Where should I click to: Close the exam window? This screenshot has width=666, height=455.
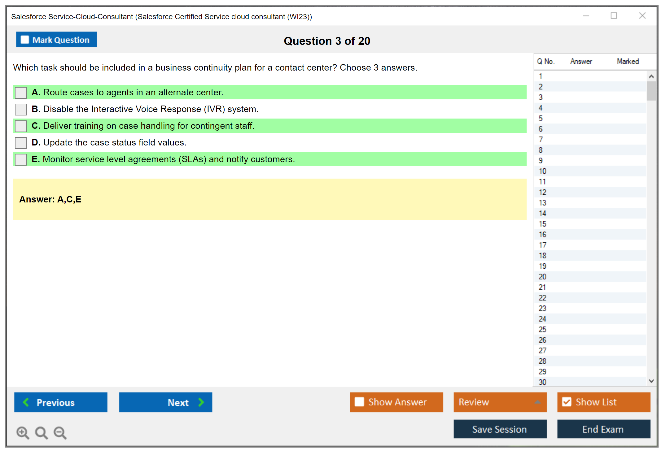click(642, 16)
